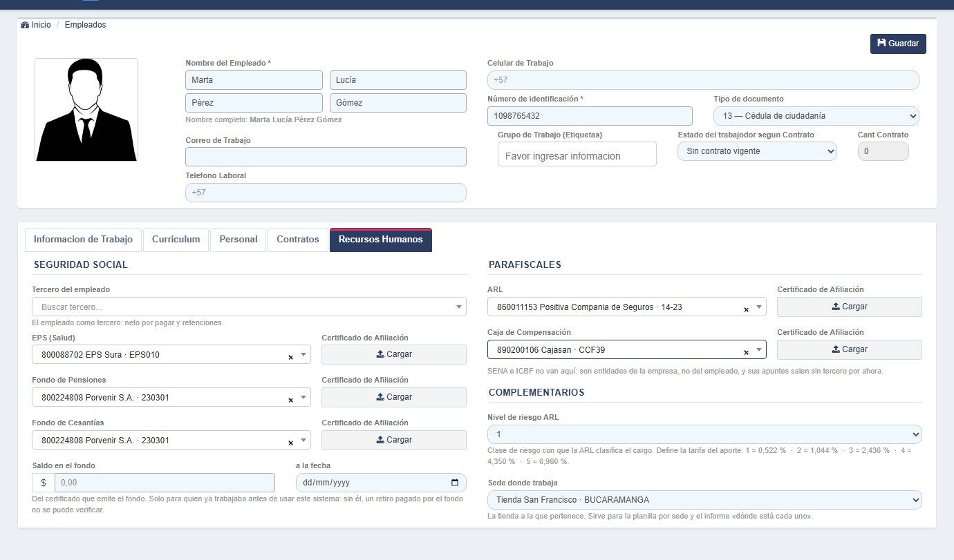Upload Caja de Compensación certificate via Cargar

(850, 349)
